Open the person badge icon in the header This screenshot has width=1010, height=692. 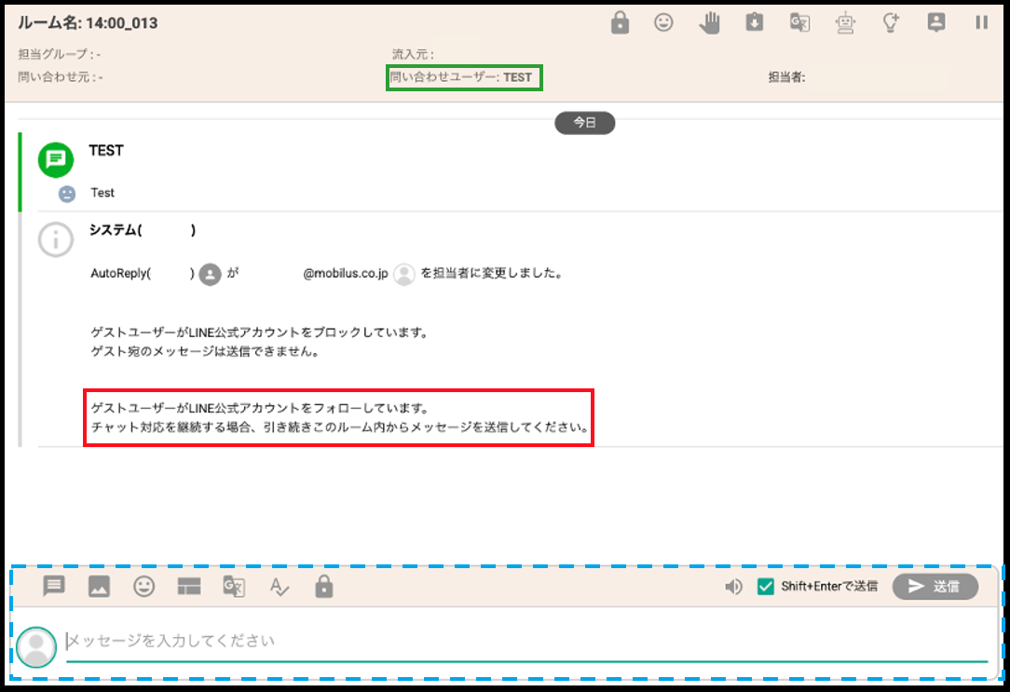[936, 22]
